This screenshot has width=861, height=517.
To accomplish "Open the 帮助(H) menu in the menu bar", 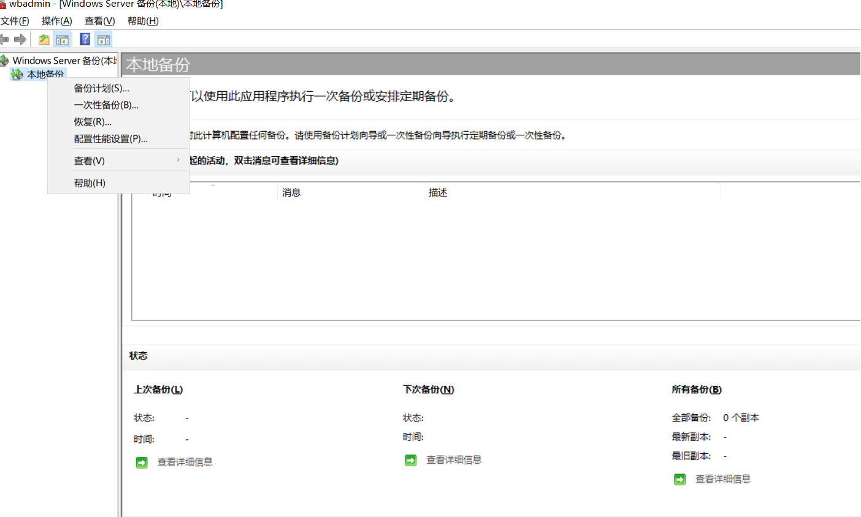I will tap(143, 21).
